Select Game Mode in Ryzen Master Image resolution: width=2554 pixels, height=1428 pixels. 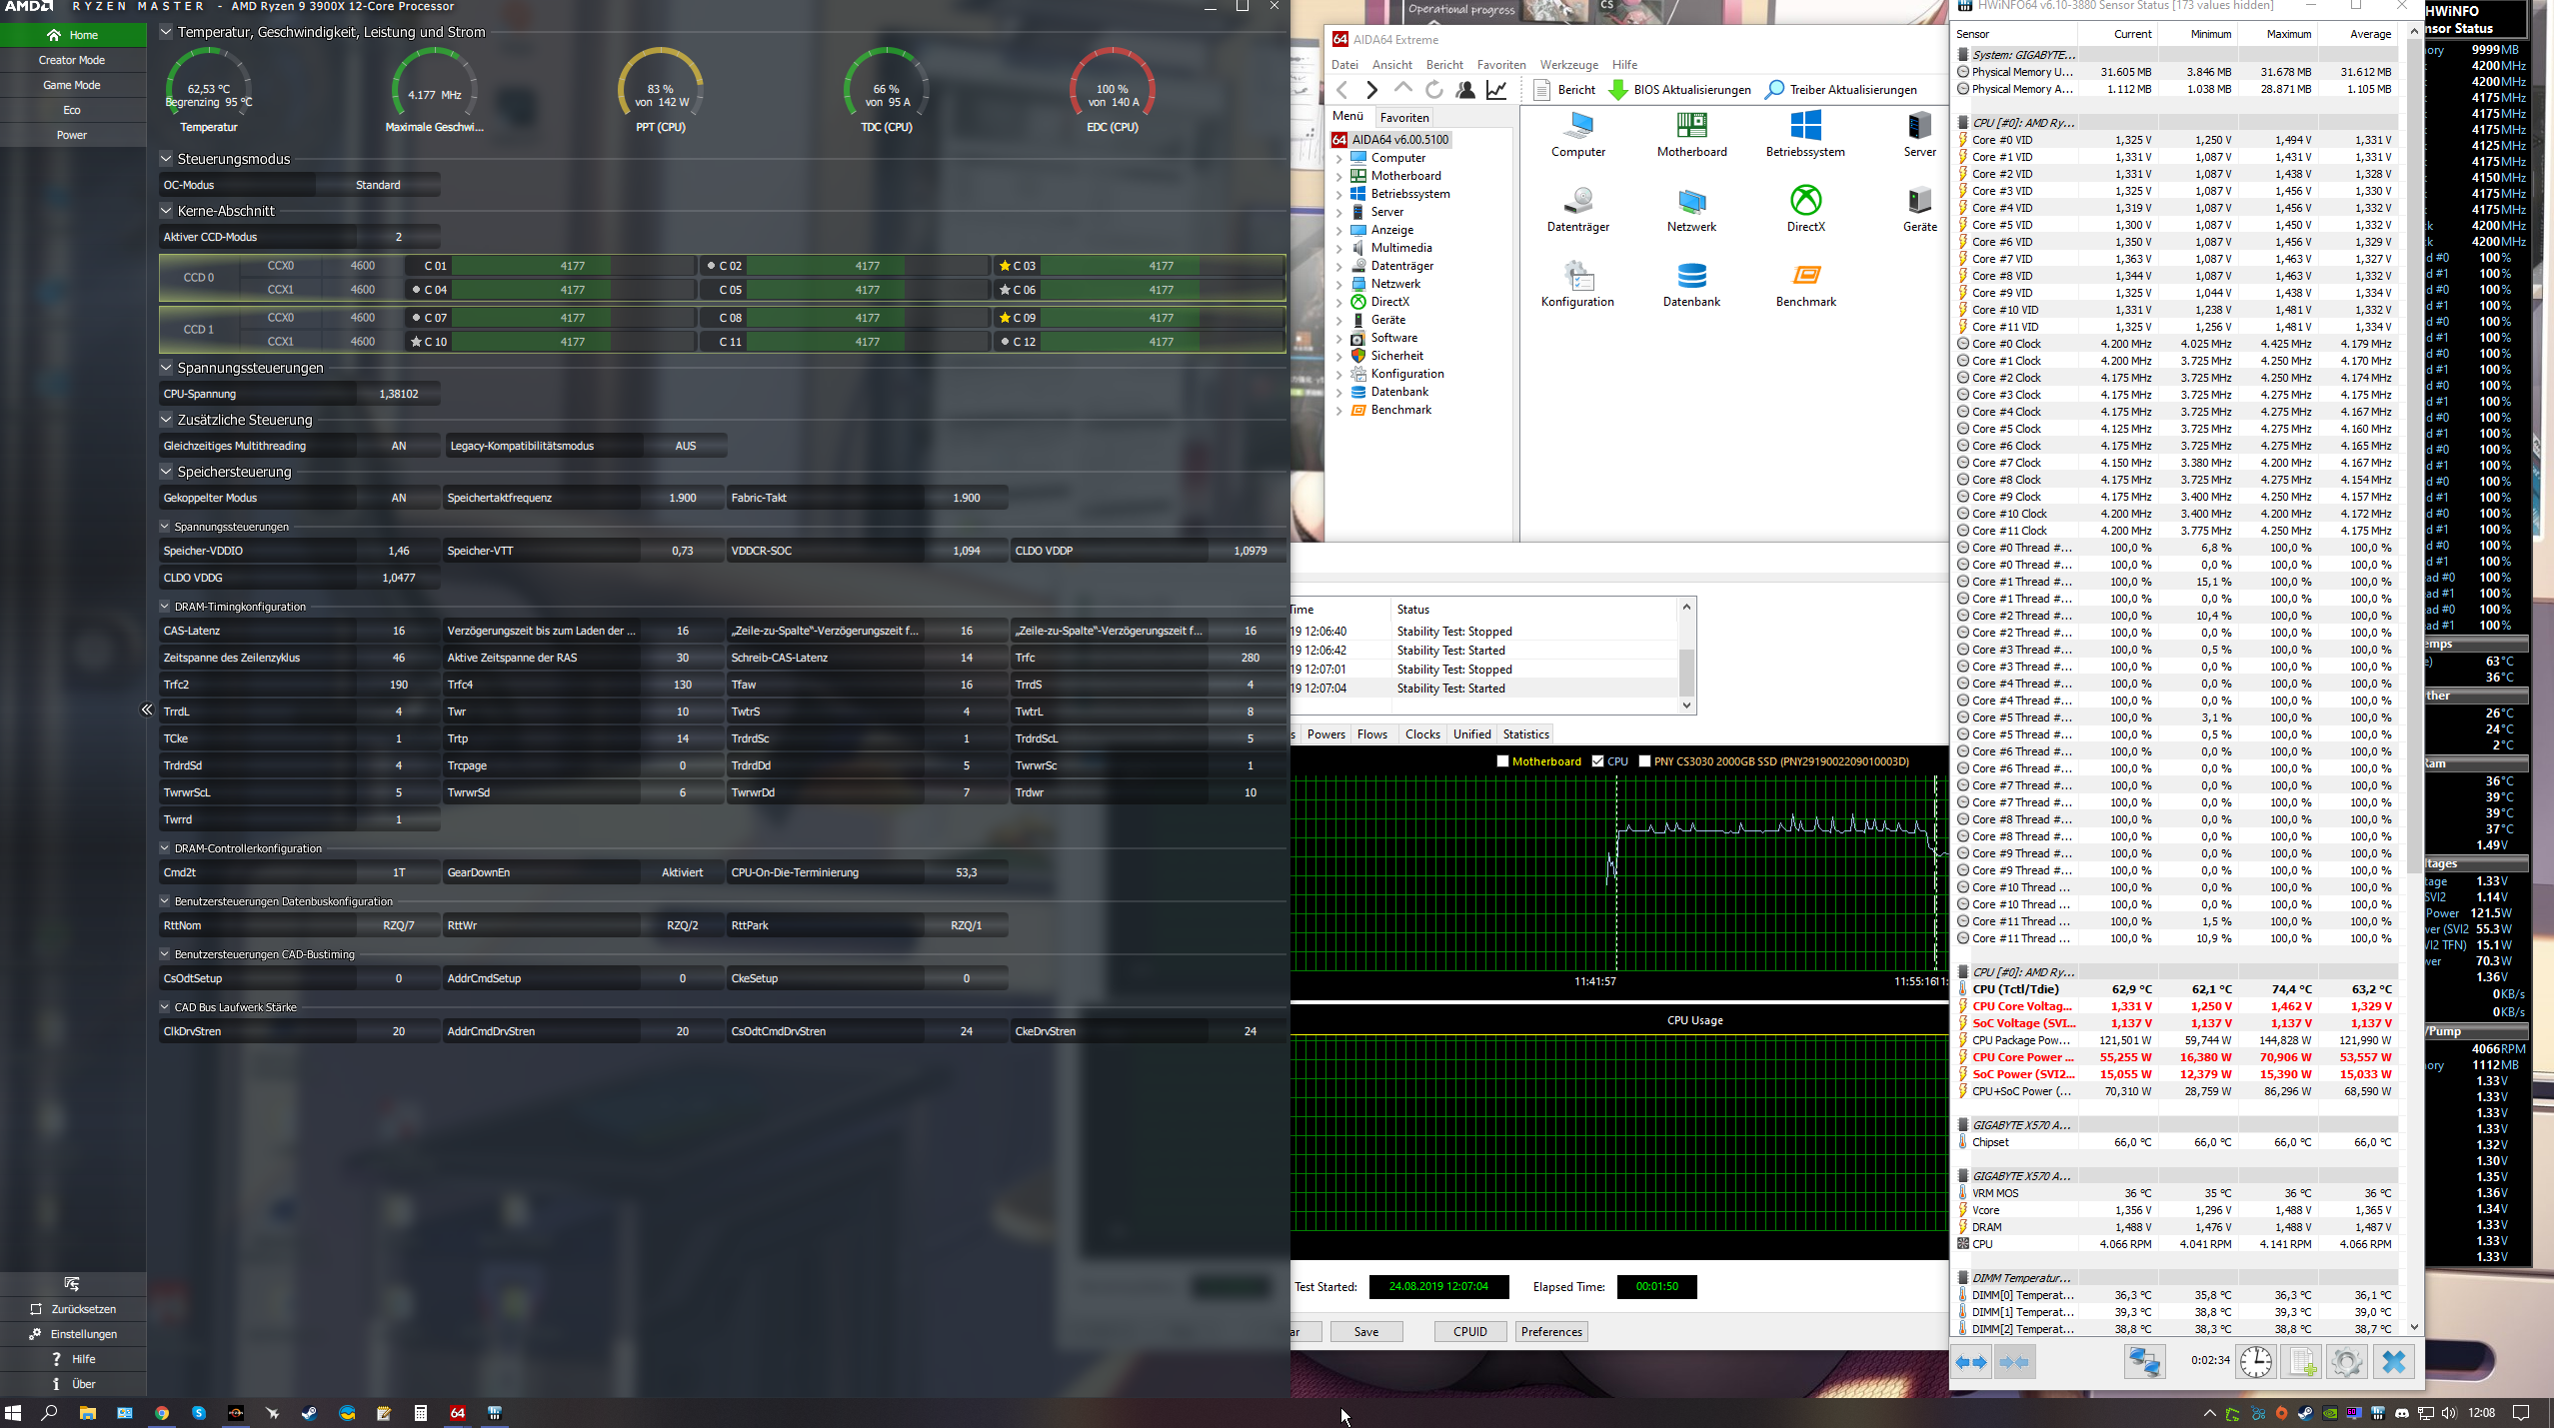tap(72, 85)
